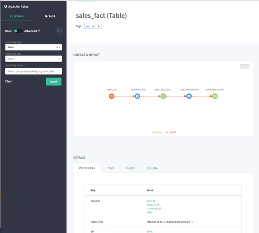Remove the Fact tag with its x

coord(93,27)
